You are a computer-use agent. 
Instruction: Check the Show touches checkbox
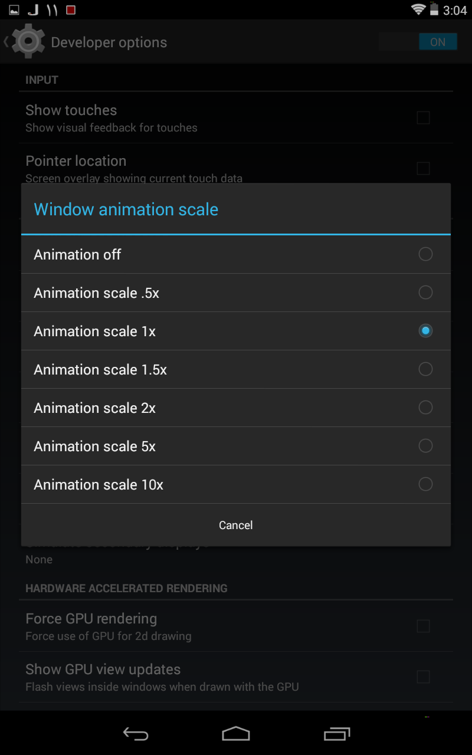pos(423,118)
